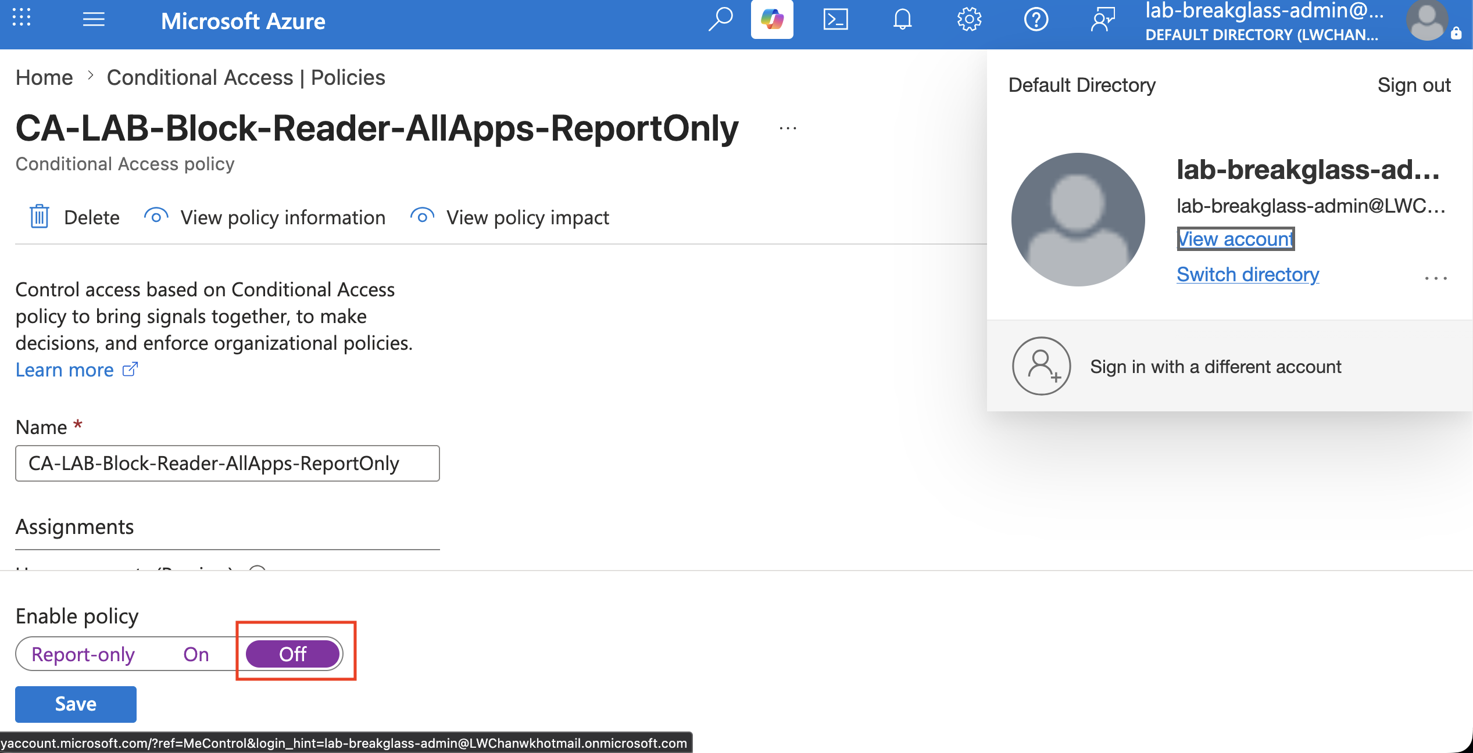Open the feedback person icon

click(x=1103, y=20)
